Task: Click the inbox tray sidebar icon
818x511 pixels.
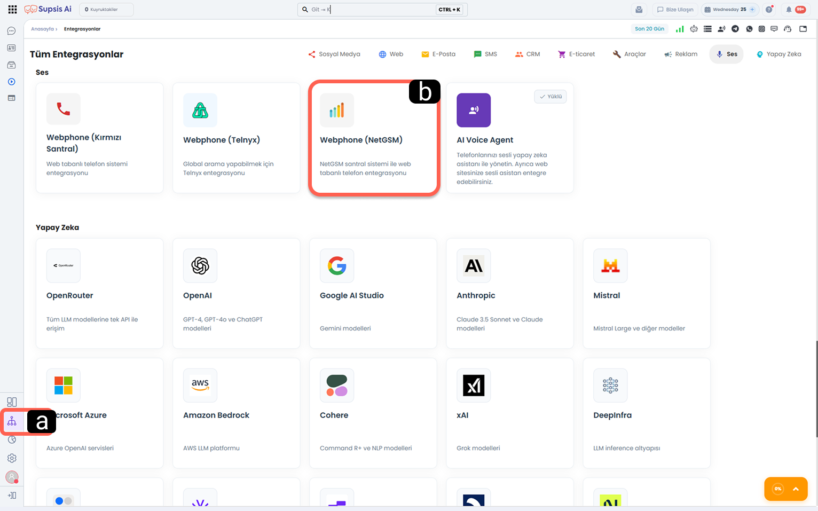Action: (x=11, y=65)
